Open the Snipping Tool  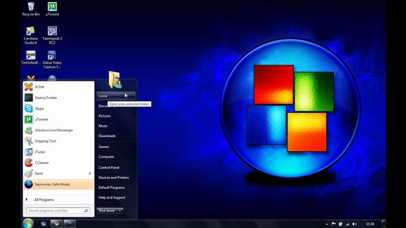pos(59,141)
